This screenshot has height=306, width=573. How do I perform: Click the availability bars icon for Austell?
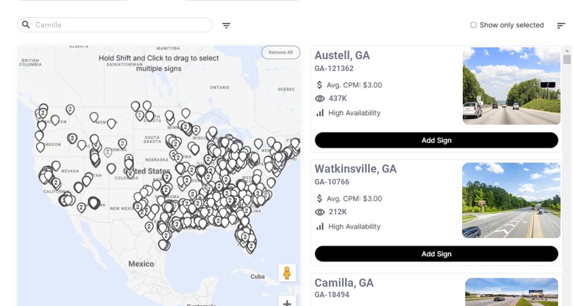(320, 113)
